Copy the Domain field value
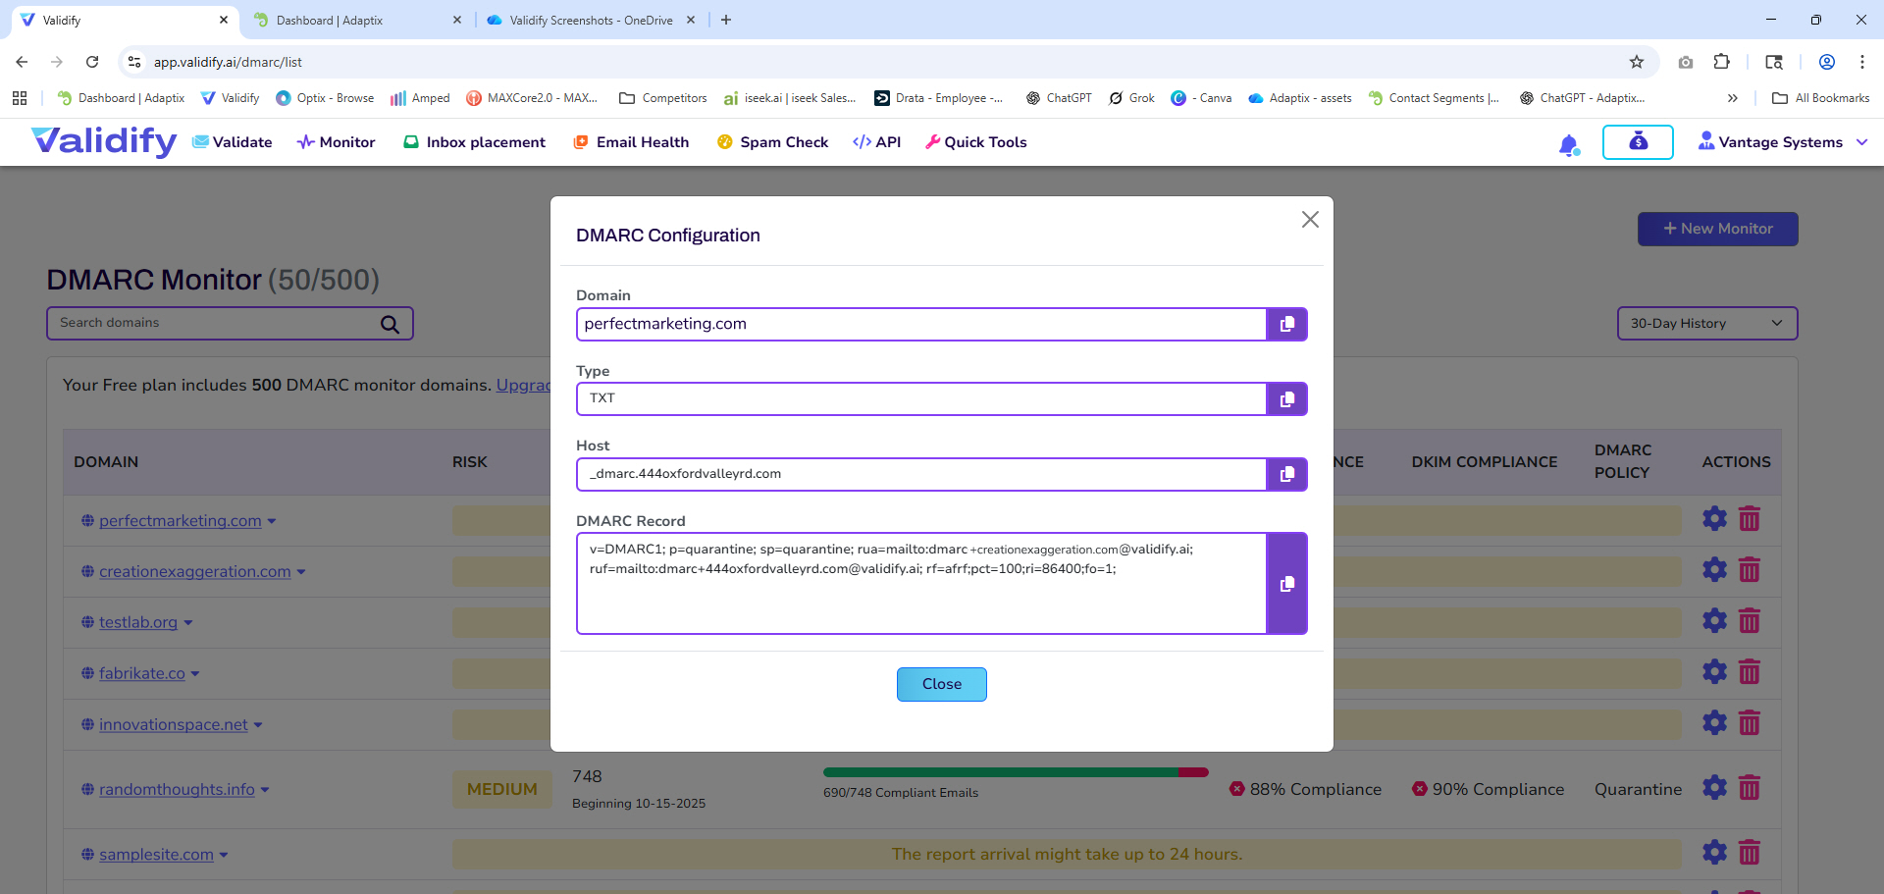The image size is (1884, 894). click(1286, 325)
